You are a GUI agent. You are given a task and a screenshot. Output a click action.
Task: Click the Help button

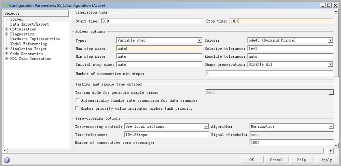coord(301,160)
